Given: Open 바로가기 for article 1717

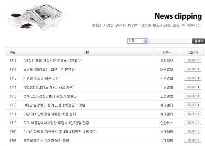Looking at the screenshot, I should 192,60.
